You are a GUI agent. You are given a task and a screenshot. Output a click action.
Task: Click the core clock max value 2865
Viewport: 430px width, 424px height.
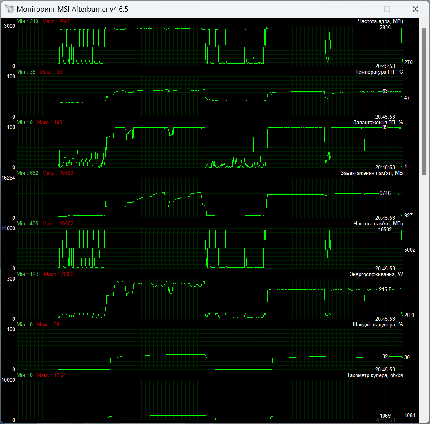tap(65, 21)
